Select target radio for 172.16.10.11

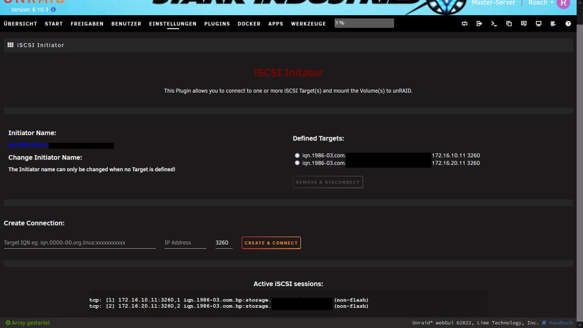(297, 156)
